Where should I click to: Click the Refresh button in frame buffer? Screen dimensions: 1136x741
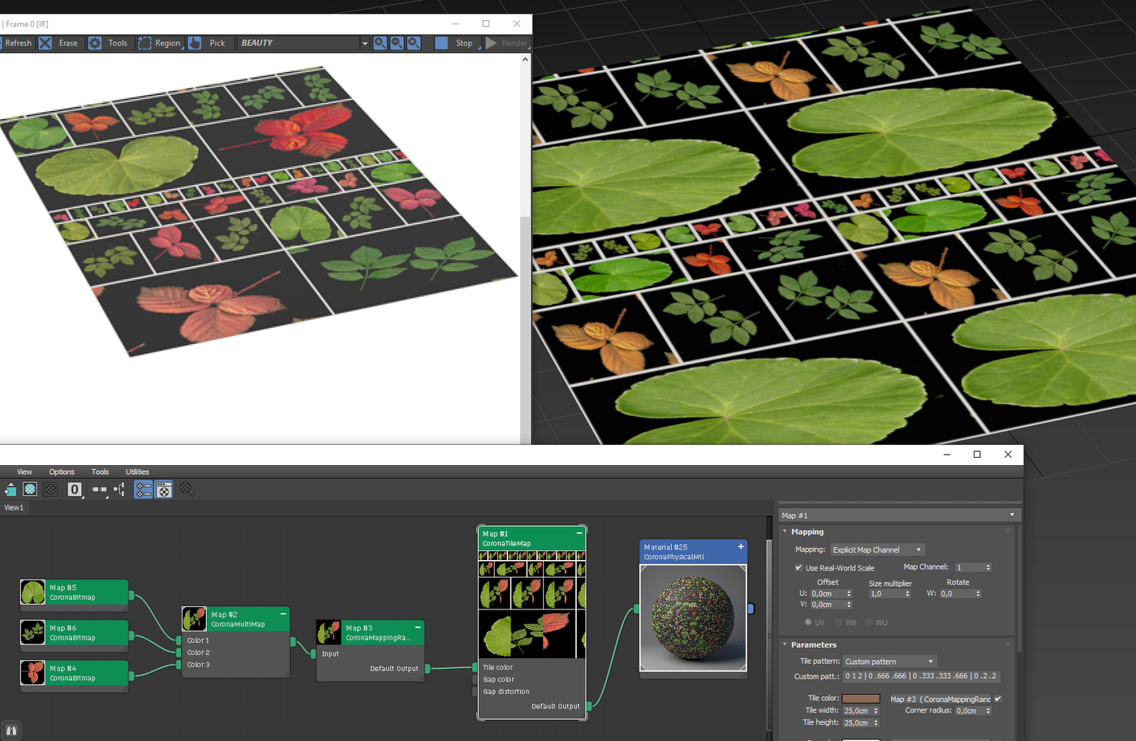click(x=18, y=43)
